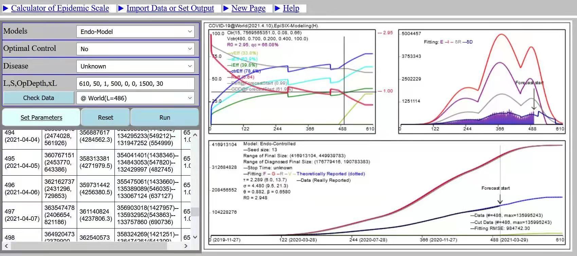Click into the L,S,OpDepth,xL parameters field

tap(136, 83)
